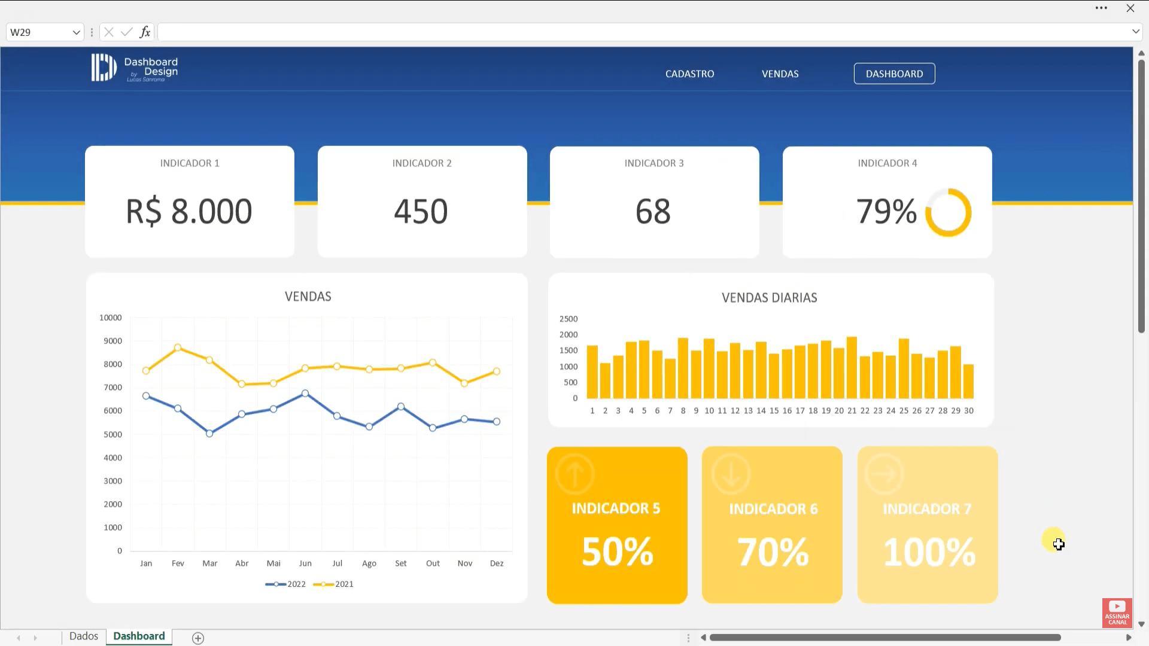Select the downward arrow icon on Indicador 6
1149x646 pixels.
(730, 473)
